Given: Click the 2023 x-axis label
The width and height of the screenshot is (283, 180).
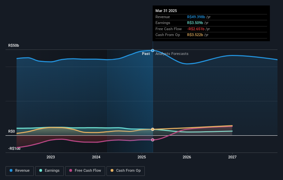Looking at the screenshot, I should click(x=51, y=157).
